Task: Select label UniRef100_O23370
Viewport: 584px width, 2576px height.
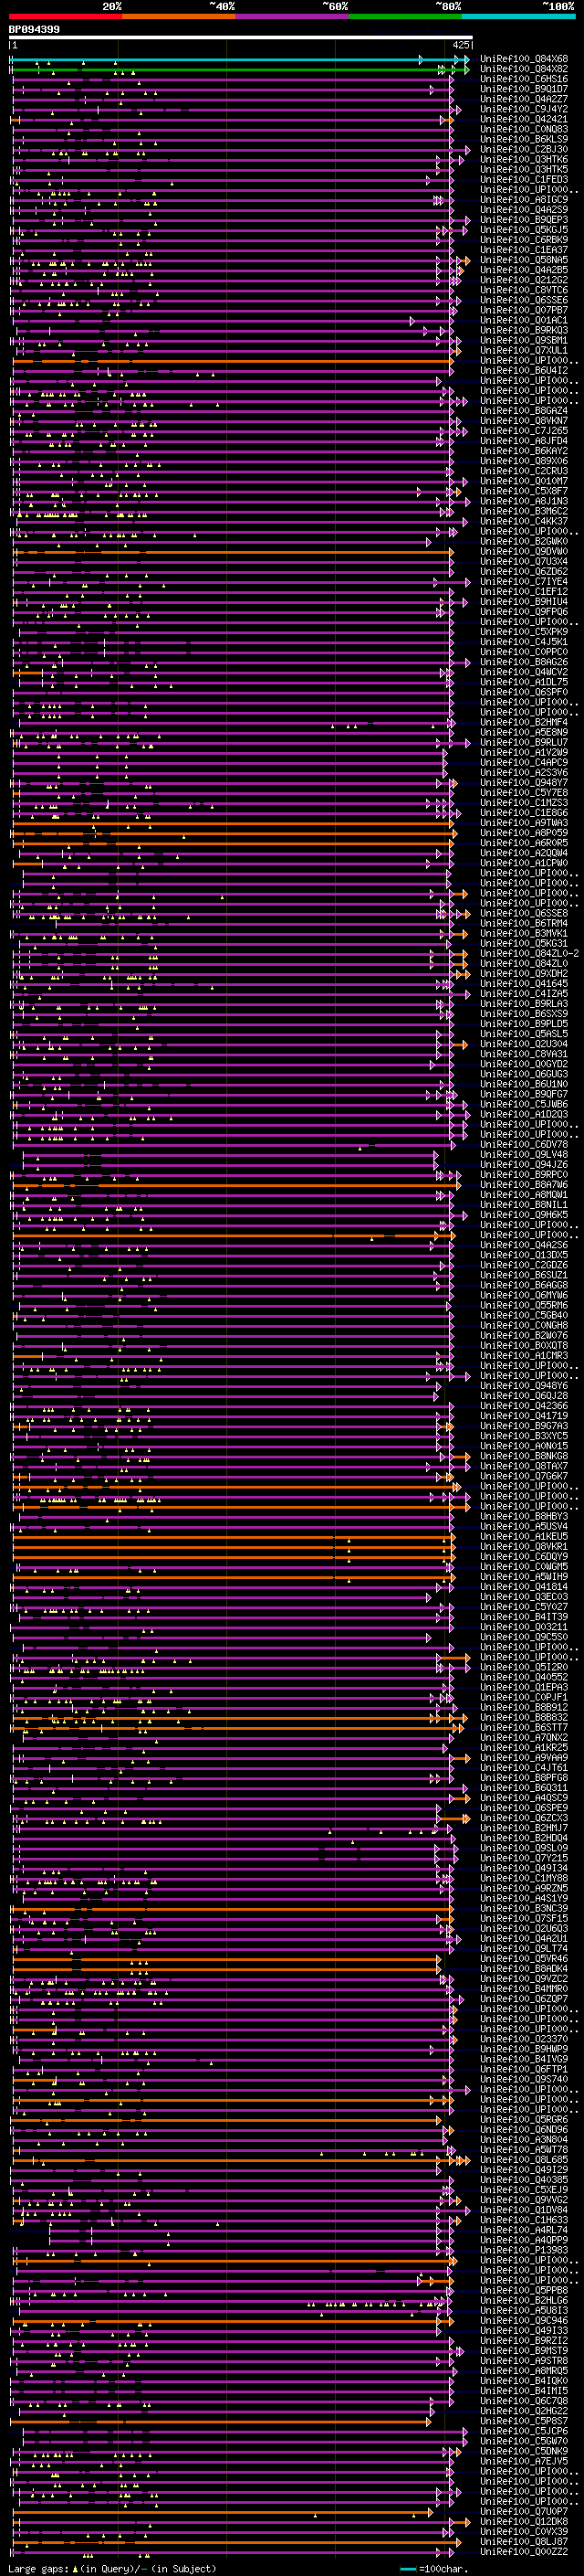Action: (x=524, y=2038)
